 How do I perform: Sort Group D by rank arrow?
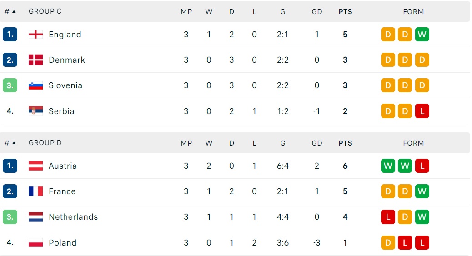click(14, 143)
